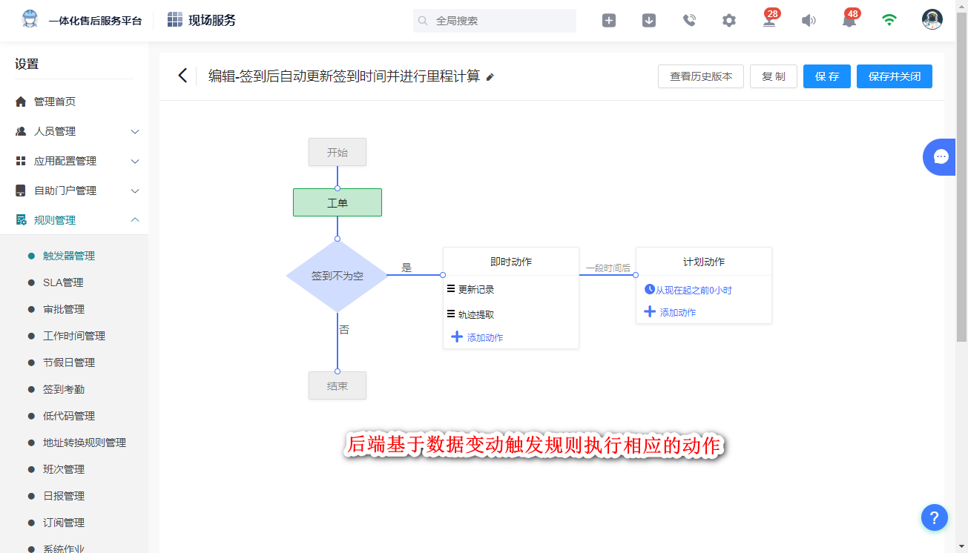The width and height of the screenshot is (968, 553).
Task: Select SLA管理 in sidebar
Action: [63, 282]
